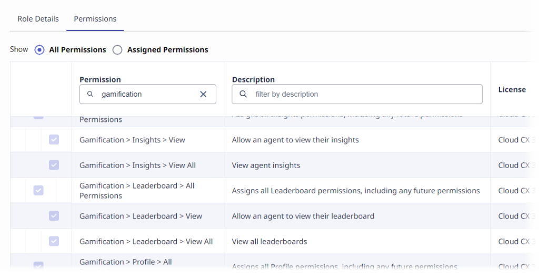Click the Permission column header
Screen dimensions: 539x279
point(100,80)
